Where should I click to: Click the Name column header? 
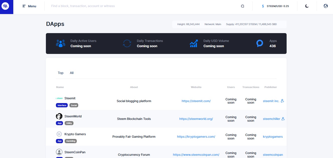pos(60,87)
